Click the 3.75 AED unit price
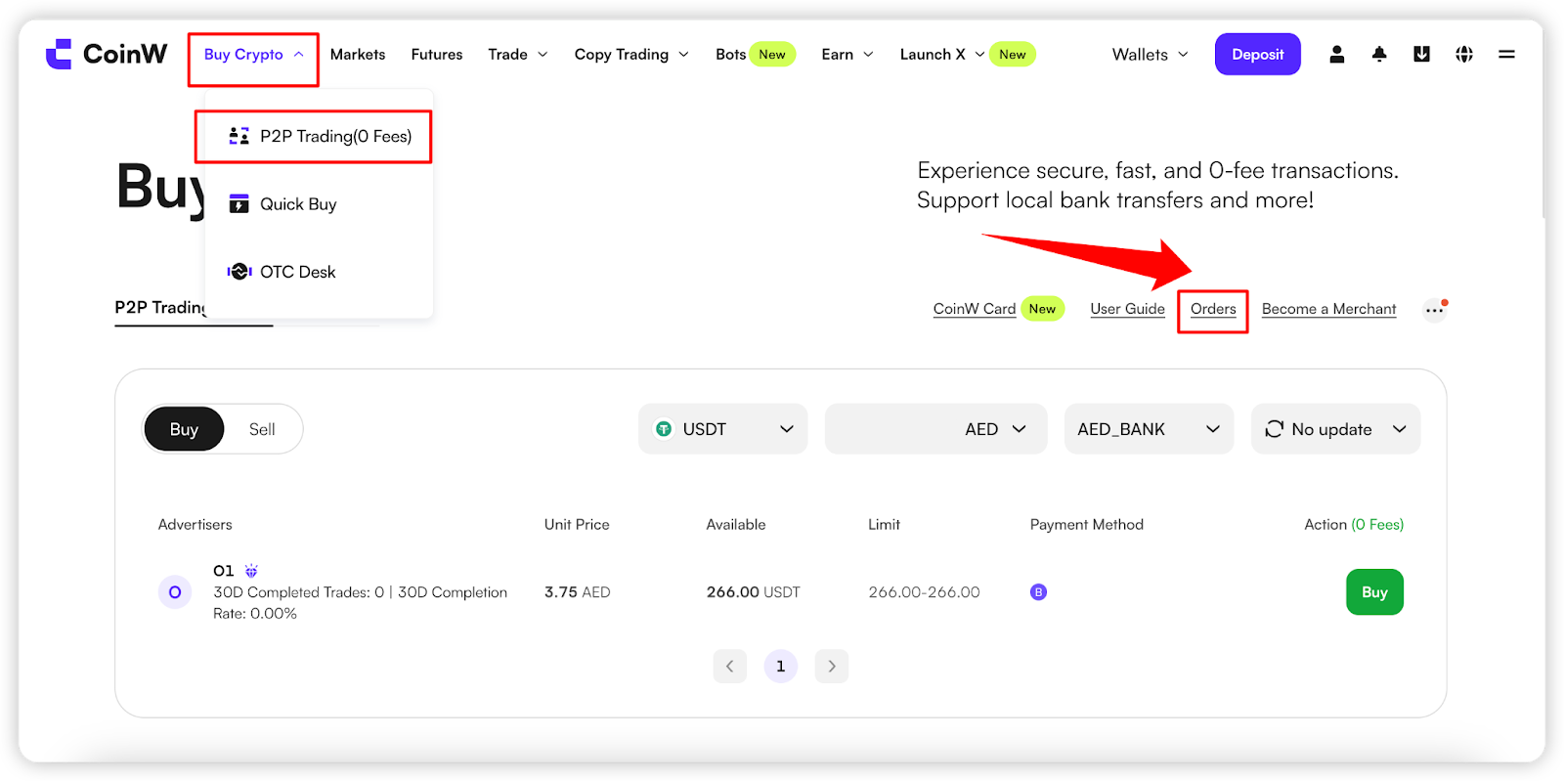Screen dimensions: 1564x781 tap(577, 592)
